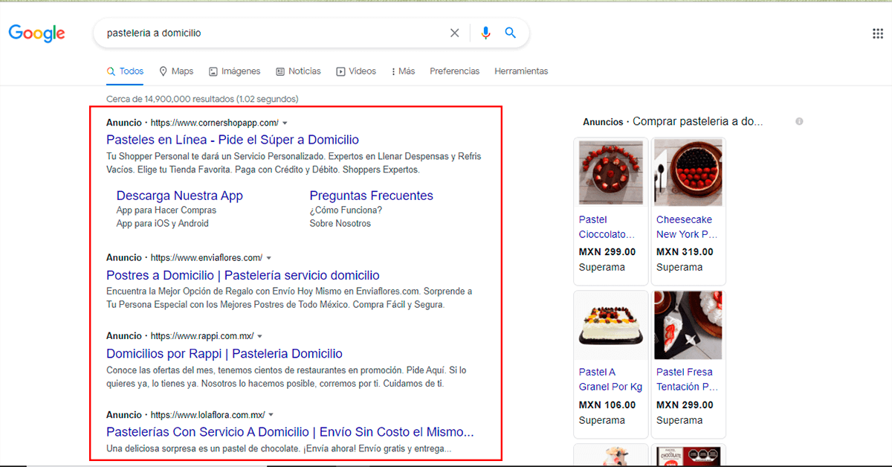This screenshot has width=892, height=467.
Task: Click the blue search magnifier icon
Action: [x=510, y=33]
